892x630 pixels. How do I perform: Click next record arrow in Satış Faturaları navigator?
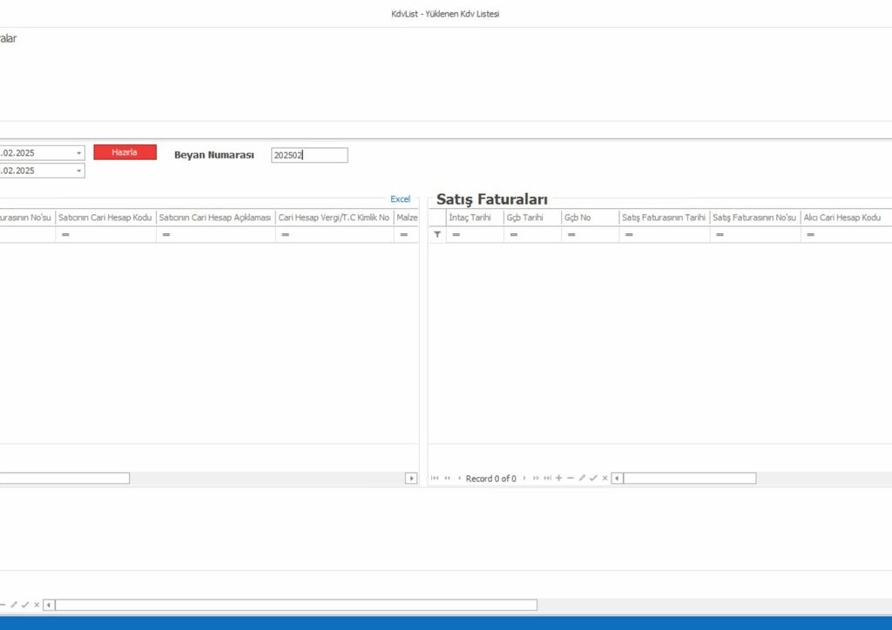pos(524,479)
